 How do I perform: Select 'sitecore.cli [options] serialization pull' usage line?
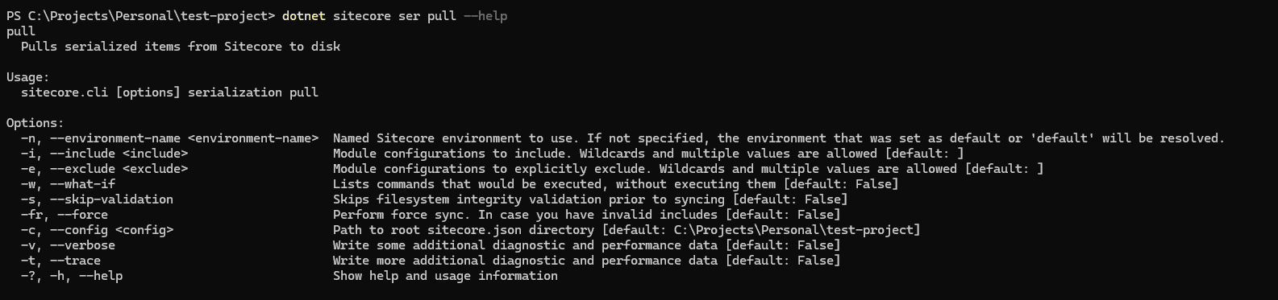(x=169, y=92)
